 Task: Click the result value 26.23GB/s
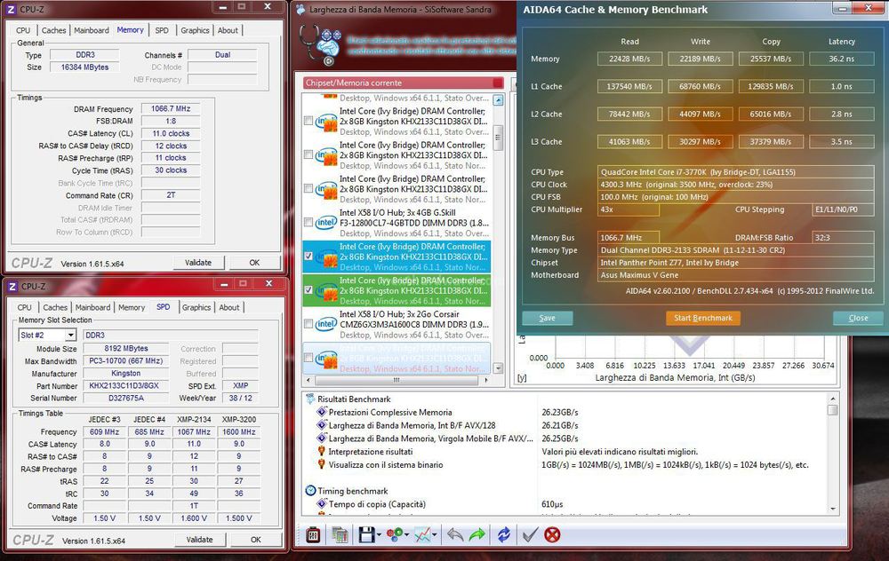(560, 412)
